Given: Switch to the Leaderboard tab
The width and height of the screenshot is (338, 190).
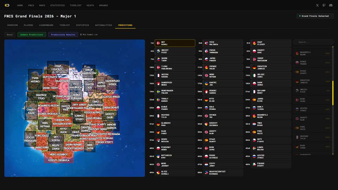Looking at the screenshot, I should click(x=46, y=25).
